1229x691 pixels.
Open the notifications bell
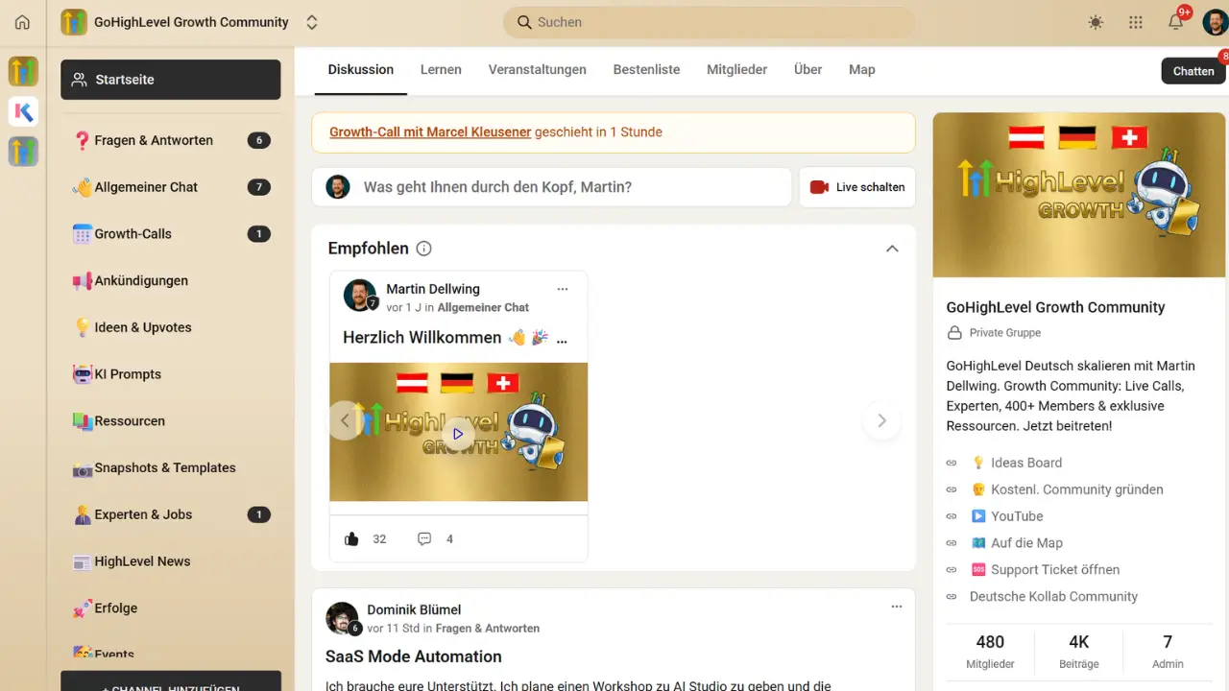[x=1175, y=22]
